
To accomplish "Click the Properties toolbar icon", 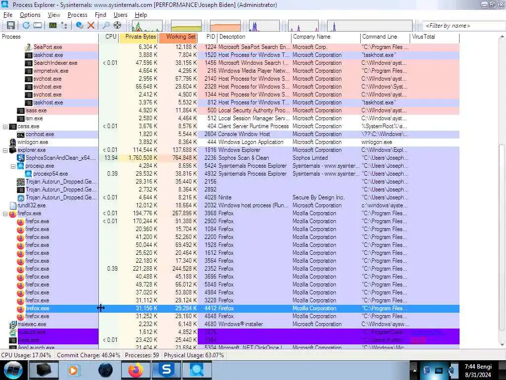I will 80,25.
